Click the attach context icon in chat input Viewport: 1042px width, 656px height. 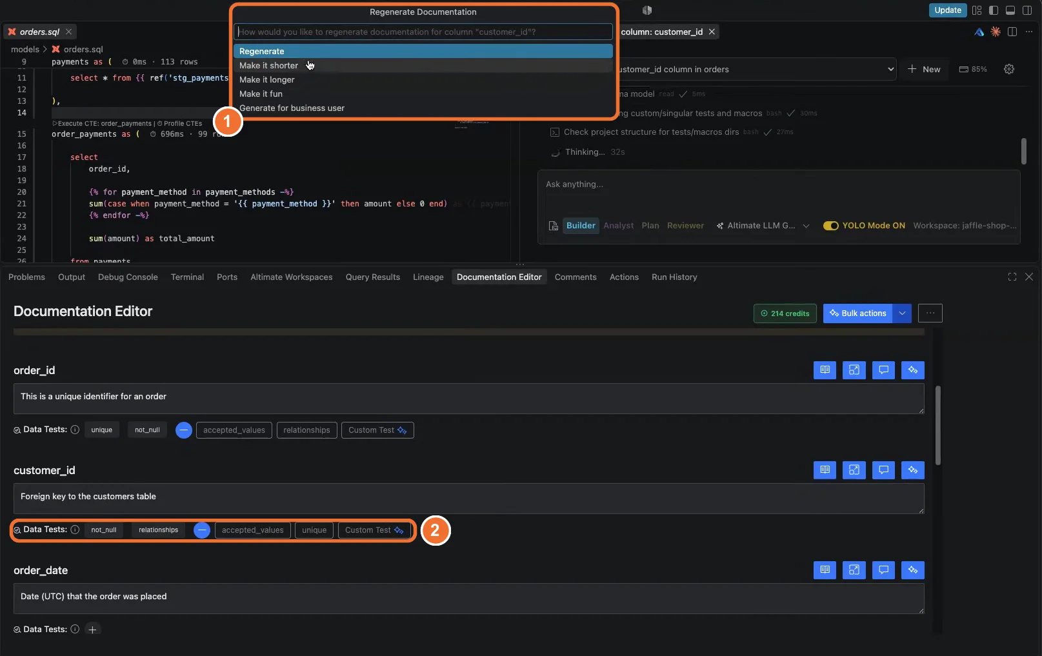pyautogui.click(x=553, y=226)
